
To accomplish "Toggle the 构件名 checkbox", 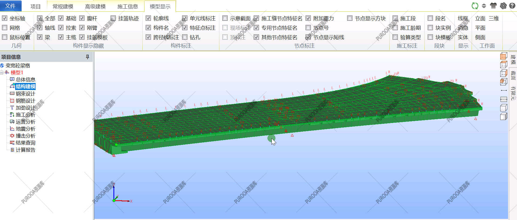I will [148, 28].
